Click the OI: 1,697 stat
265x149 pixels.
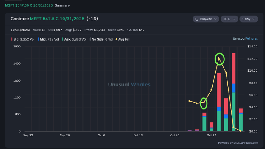55,30
